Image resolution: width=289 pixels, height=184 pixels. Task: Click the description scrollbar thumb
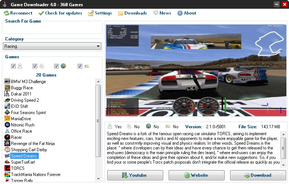point(284,148)
